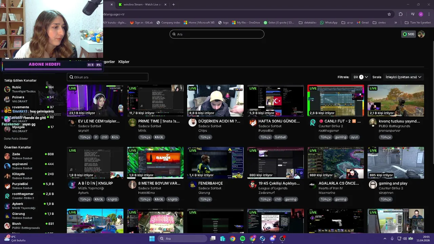
Task: Open the Poinera followed channel in sidebar
Action: pos(29,99)
